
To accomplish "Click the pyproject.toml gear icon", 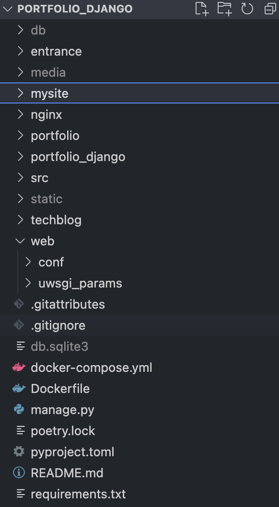I will [x=19, y=451].
